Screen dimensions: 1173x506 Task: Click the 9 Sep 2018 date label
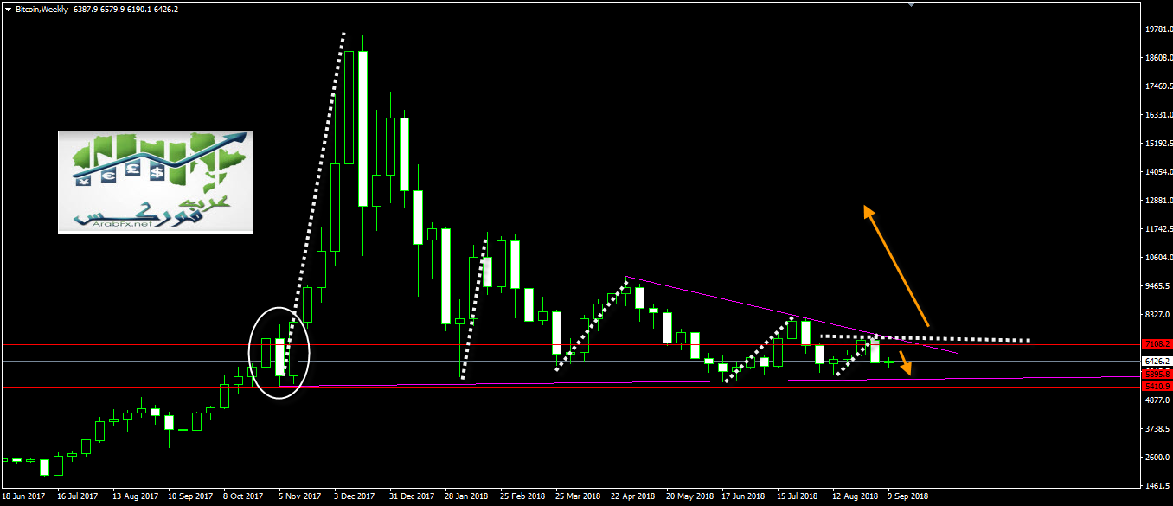[x=907, y=497]
